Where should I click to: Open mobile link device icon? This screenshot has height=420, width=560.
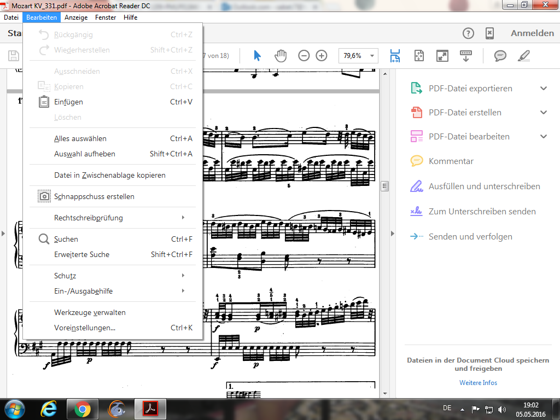(489, 33)
